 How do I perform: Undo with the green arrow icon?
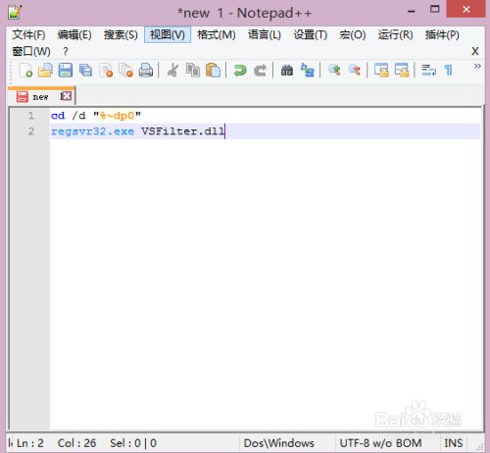click(240, 71)
